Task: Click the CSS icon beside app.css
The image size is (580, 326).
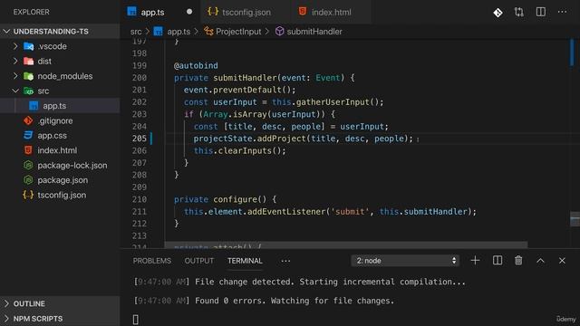Action: 28,135
